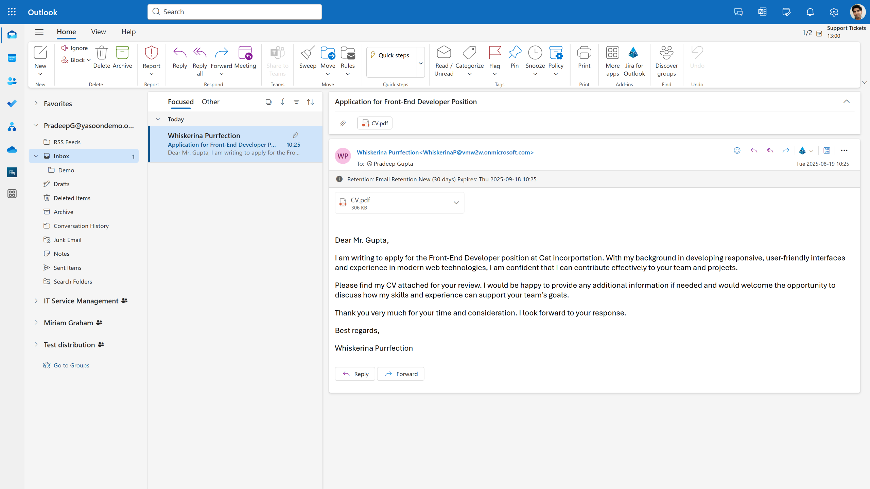870x489 pixels.
Task: Toggle the select-all messages checkbox icon
Action: coord(268,102)
